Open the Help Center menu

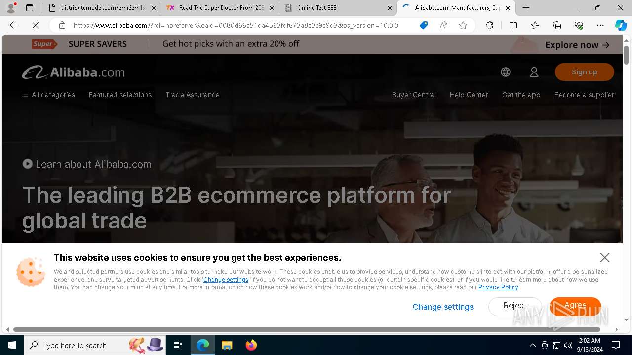tap(469, 95)
